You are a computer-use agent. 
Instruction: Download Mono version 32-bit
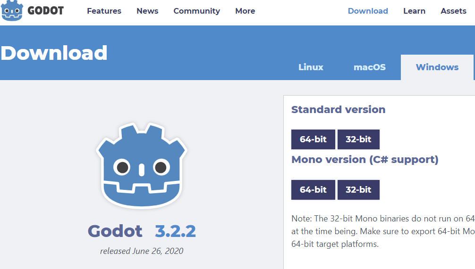tap(358, 190)
